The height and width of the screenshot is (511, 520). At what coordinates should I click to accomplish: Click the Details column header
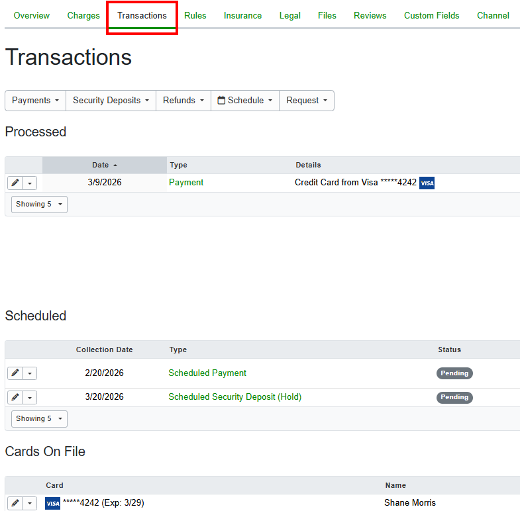click(x=309, y=165)
